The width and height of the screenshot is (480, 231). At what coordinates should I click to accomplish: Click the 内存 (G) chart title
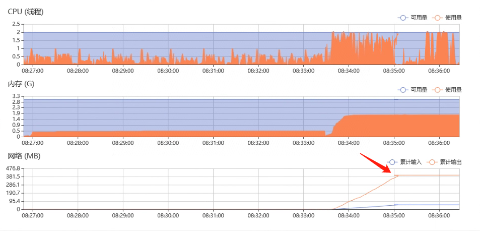[23, 84]
